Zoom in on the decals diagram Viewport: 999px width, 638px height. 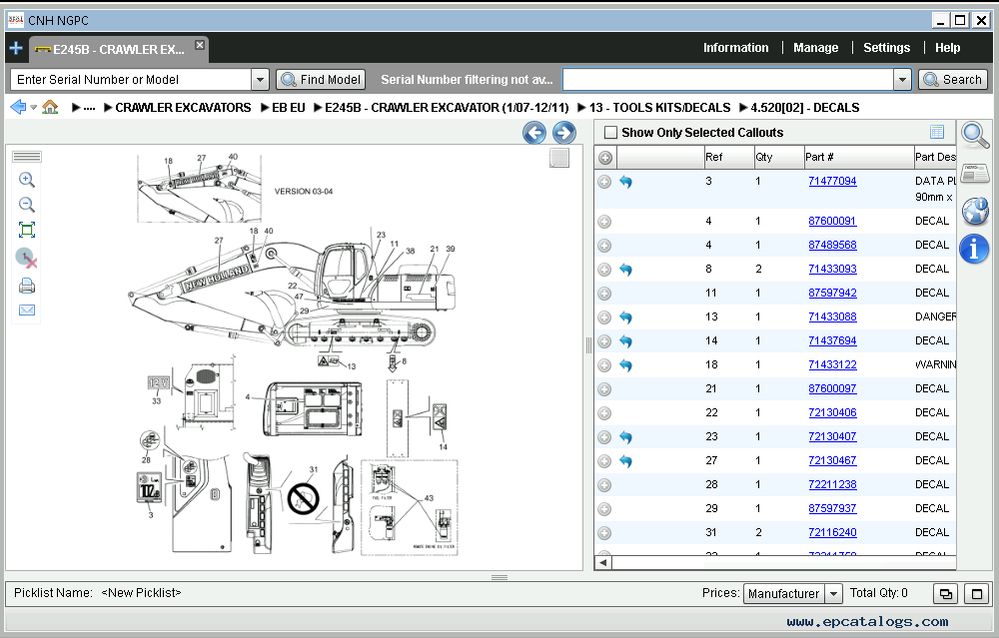tap(27, 180)
